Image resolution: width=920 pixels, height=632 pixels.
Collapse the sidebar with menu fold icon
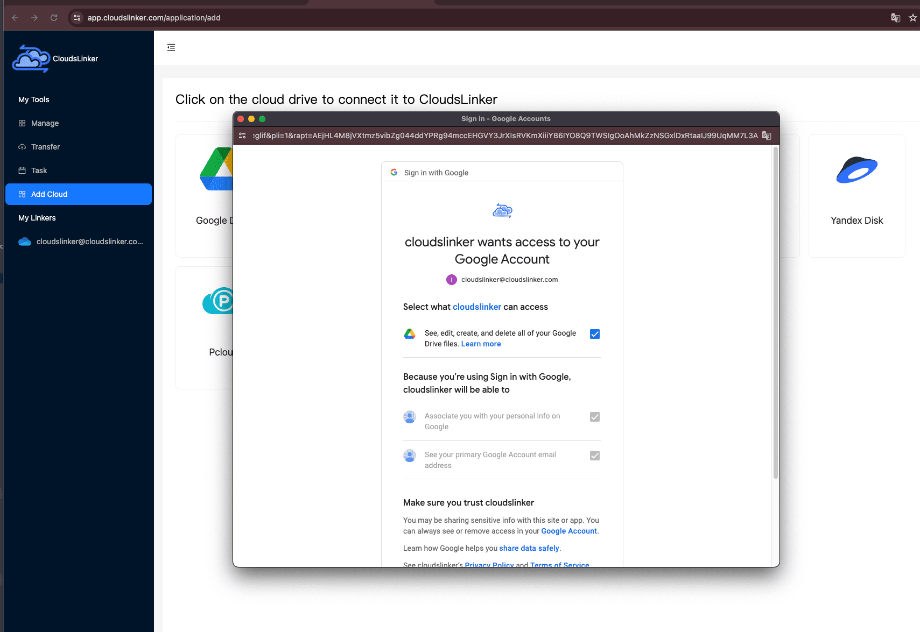171,47
